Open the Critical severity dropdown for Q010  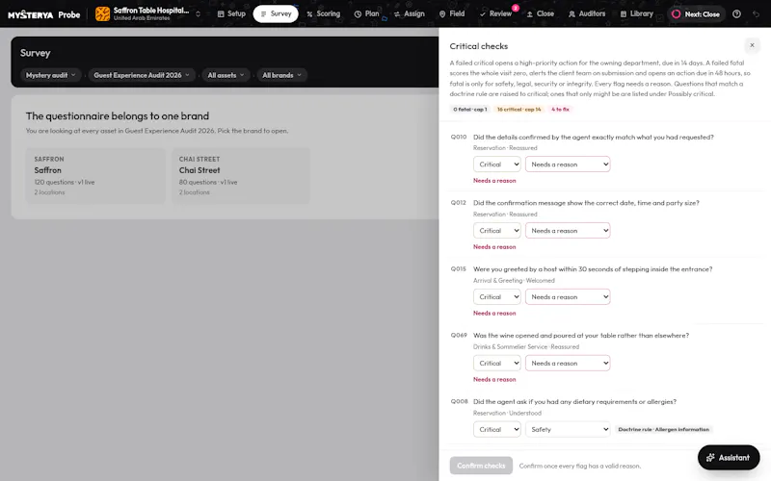click(x=496, y=165)
